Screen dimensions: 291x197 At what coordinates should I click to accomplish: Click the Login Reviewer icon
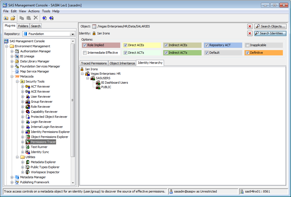(28, 122)
